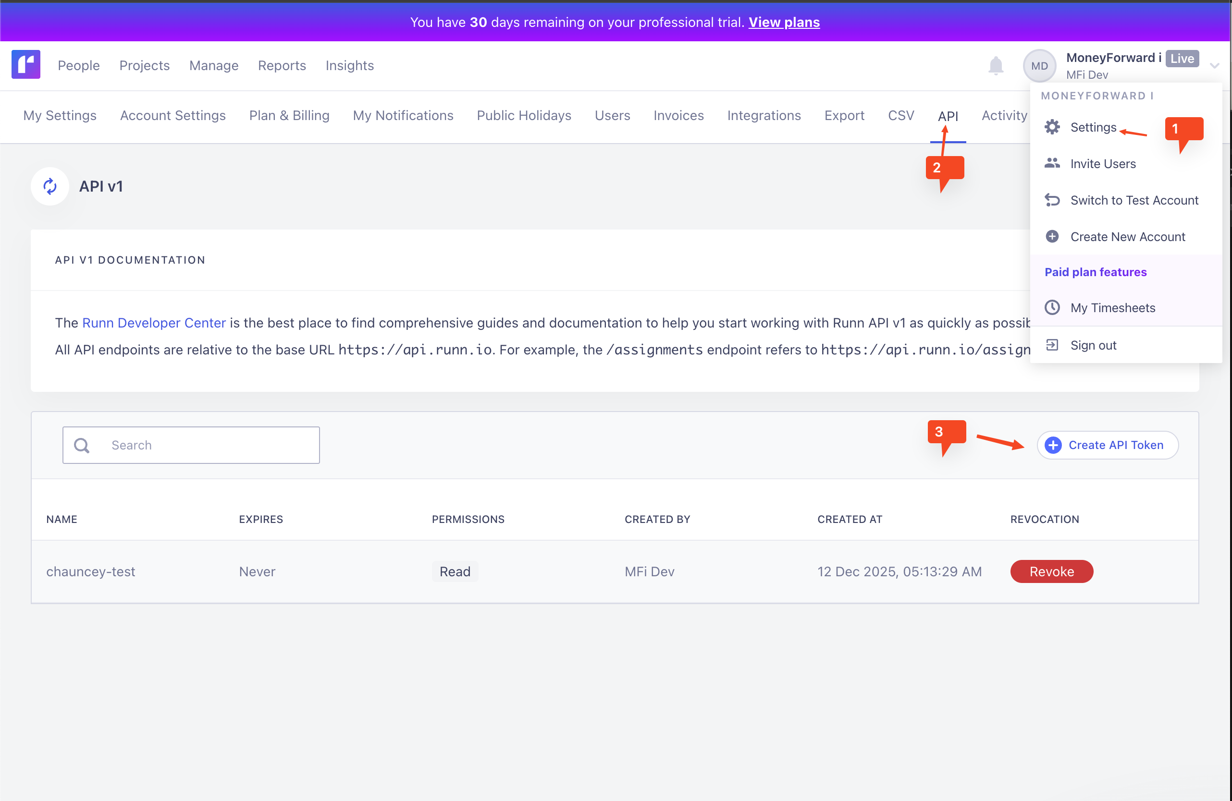Click the My Timesheets clock icon
Viewport: 1232px width, 801px height.
[1052, 308]
